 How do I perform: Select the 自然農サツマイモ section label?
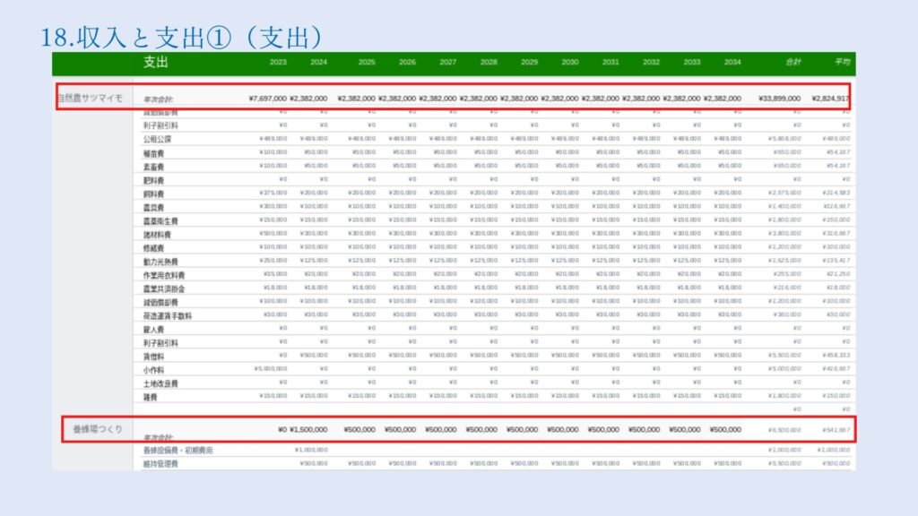[91, 99]
